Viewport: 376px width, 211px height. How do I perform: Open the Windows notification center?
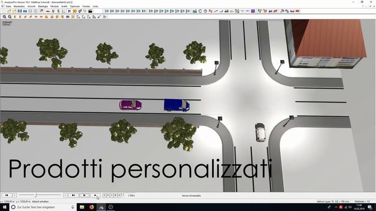coord(370,207)
